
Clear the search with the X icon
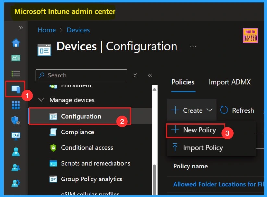135,75
